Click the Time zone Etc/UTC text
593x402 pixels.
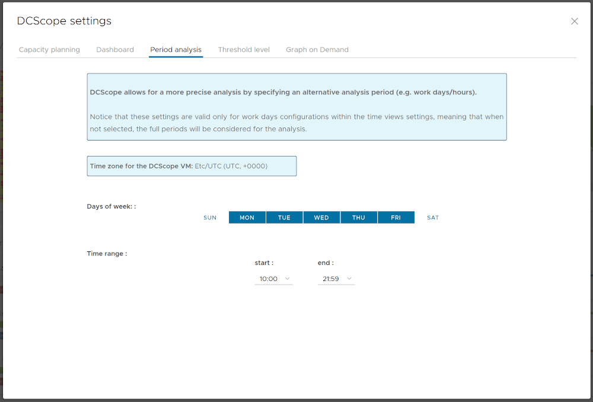pyautogui.click(x=231, y=166)
